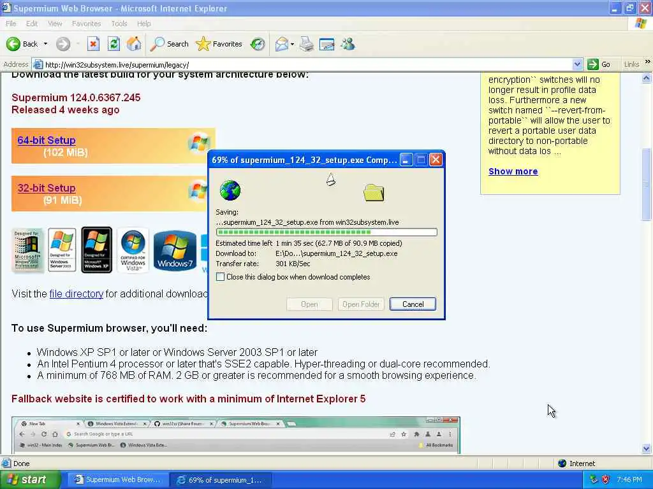Click the Windows 7 logo badge
The image size is (653, 489).
[x=175, y=251]
